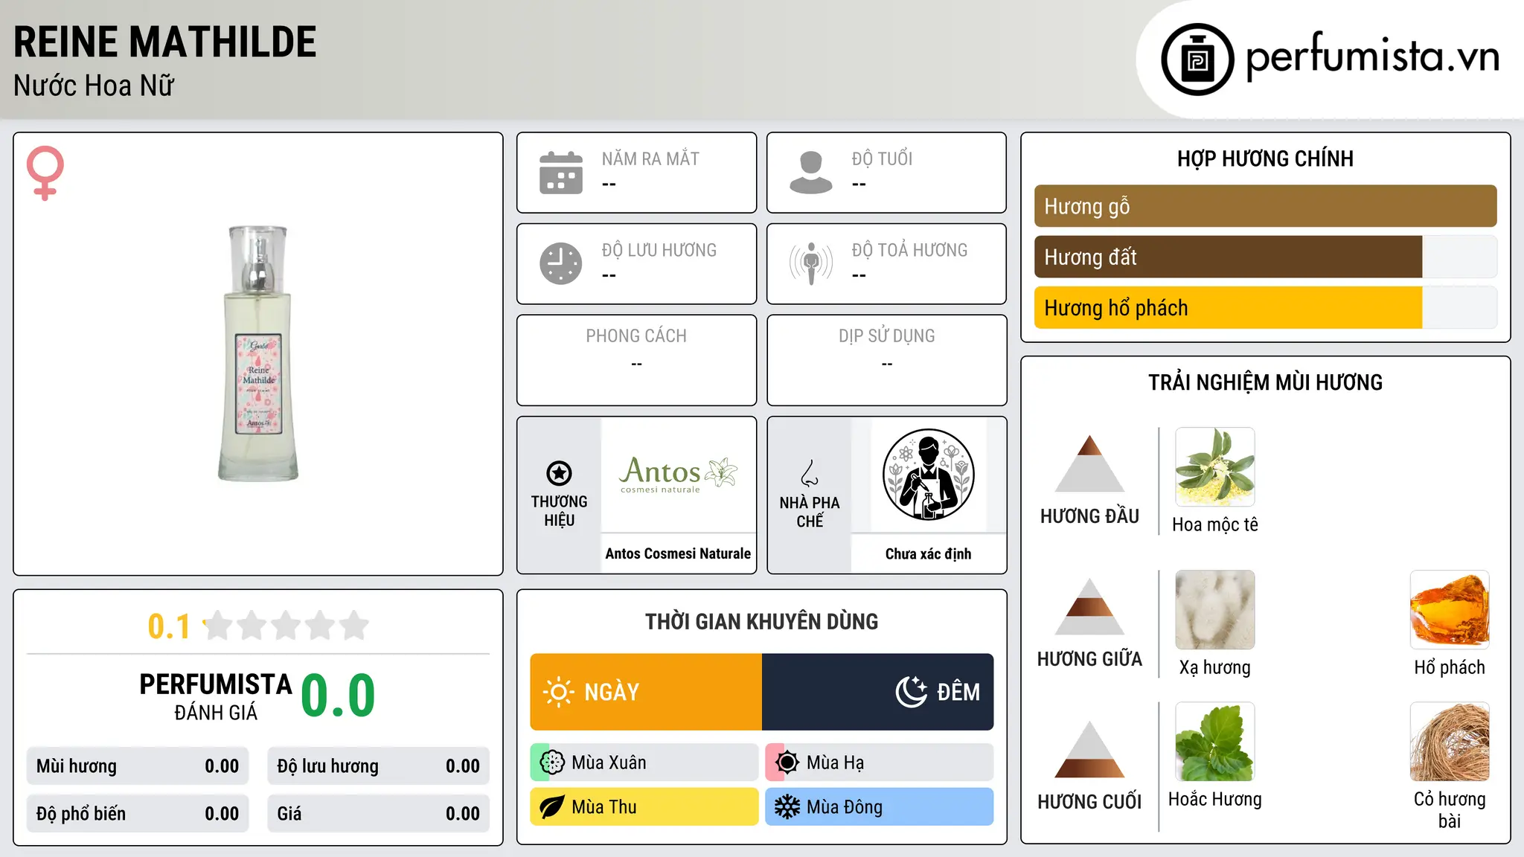Select the Ngày daytime bar
The image size is (1524, 857).
[x=646, y=692]
